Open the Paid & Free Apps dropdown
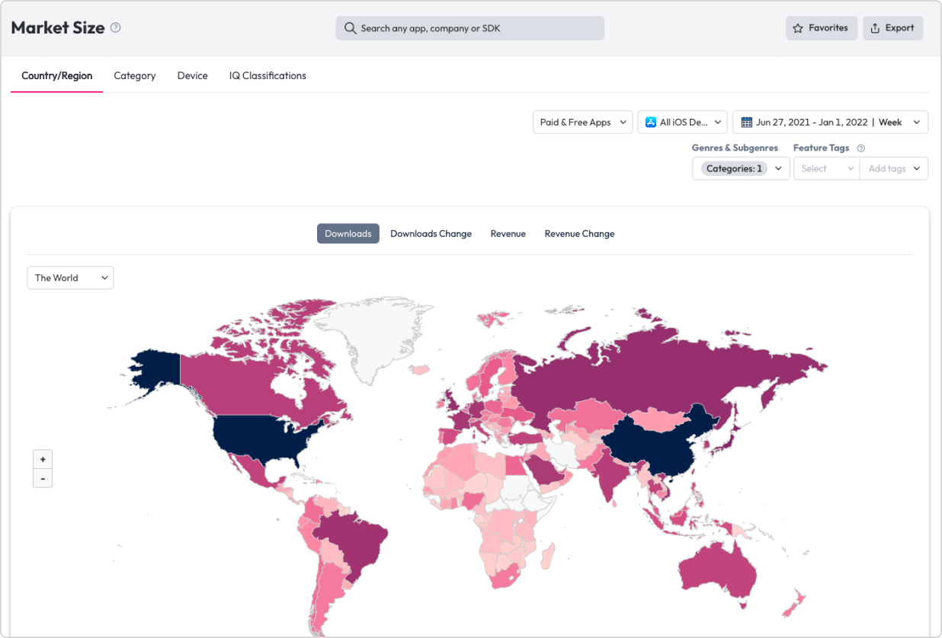This screenshot has height=638, width=942. click(x=582, y=122)
